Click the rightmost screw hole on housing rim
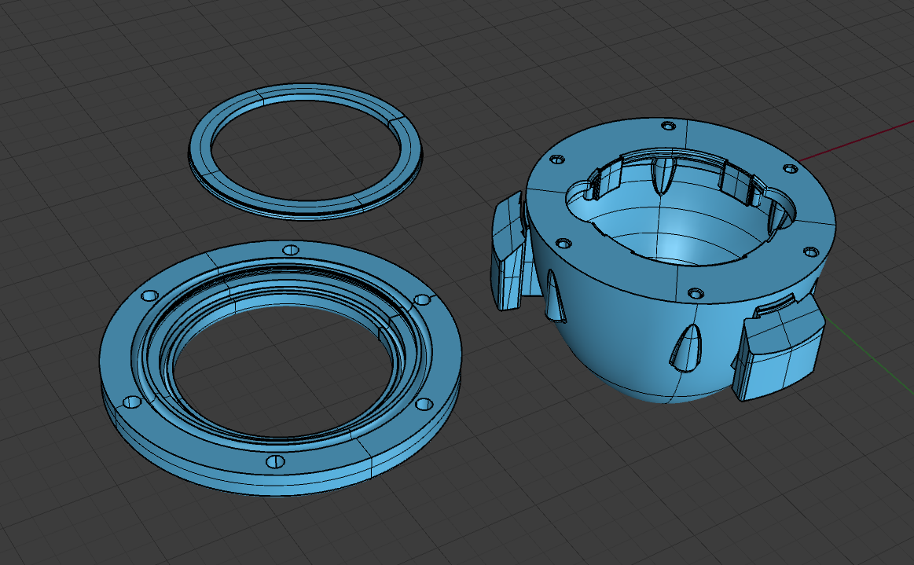 [809, 252]
